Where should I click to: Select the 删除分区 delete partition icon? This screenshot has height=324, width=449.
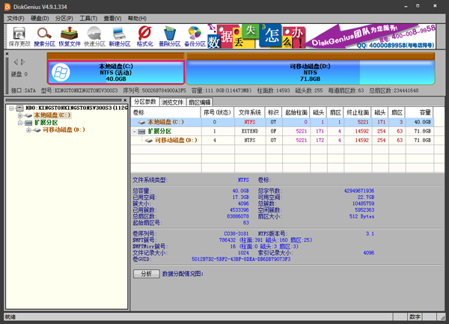pos(170,37)
